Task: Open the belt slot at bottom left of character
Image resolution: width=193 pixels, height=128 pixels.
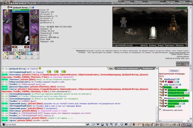Action: click(x=7, y=48)
